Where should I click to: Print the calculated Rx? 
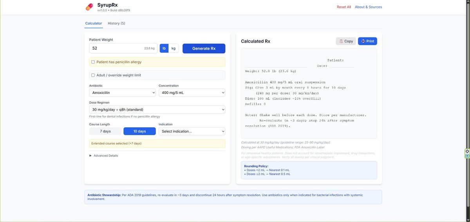tap(367, 41)
